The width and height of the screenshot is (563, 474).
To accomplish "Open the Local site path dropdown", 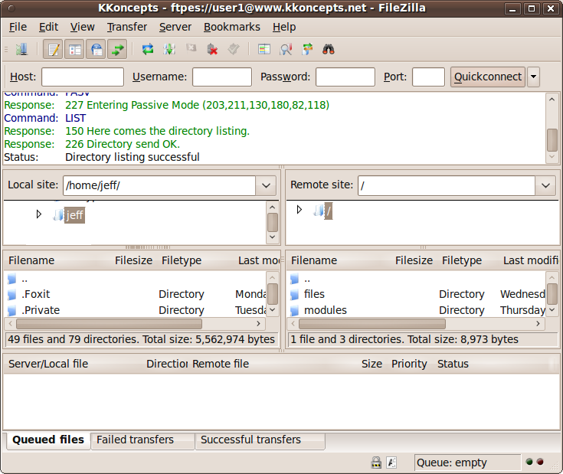I will (266, 185).
